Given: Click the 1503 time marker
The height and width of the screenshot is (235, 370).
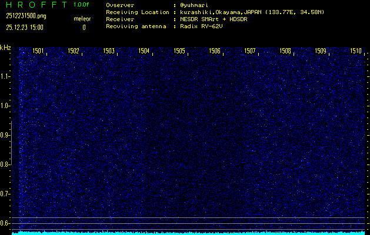Looking at the screenshot, I should 109,51.
